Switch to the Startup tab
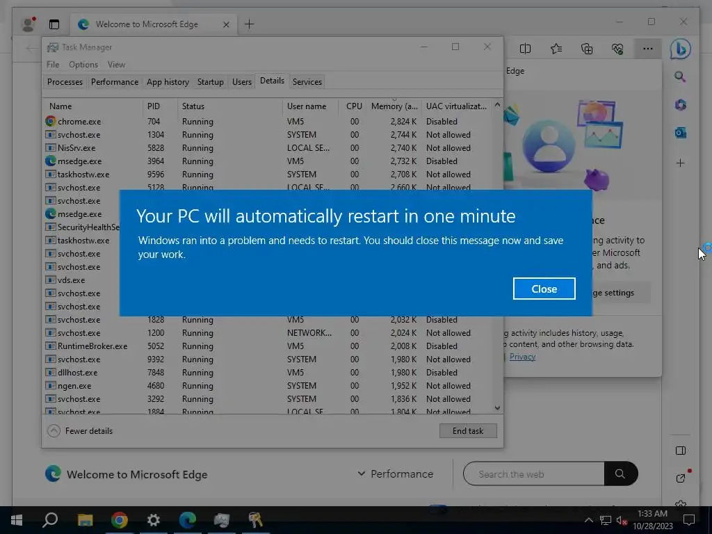712x534 pixels. click(x=210, y=82)
